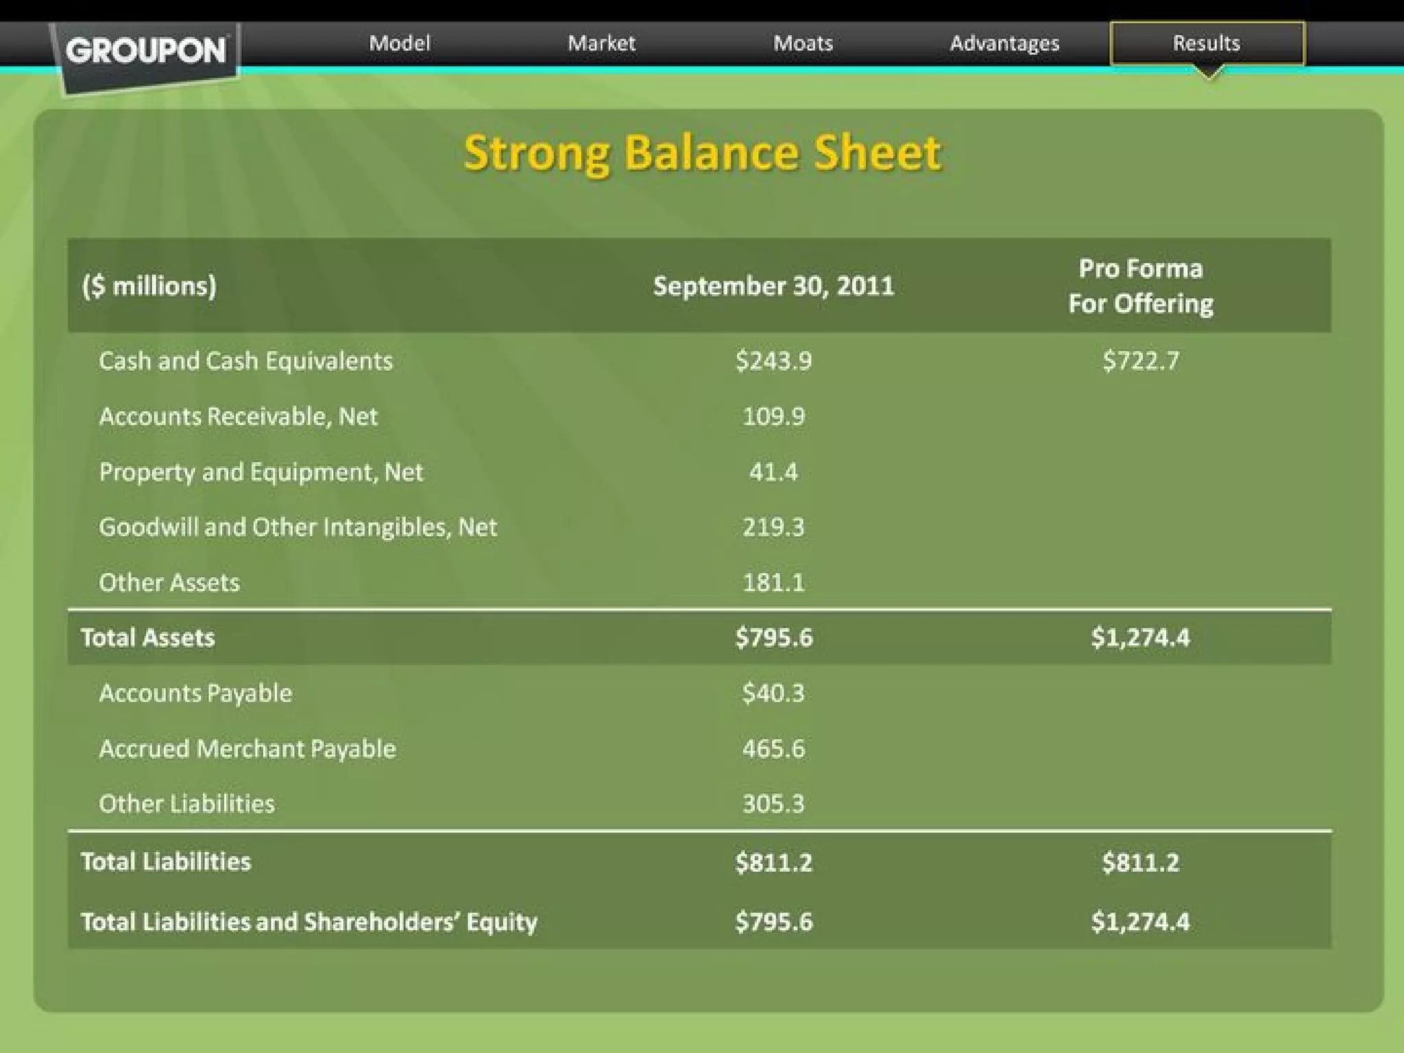The width and height of the screenshot is (1404, 1053).
Task: Select the September 30, 2011 column header
Action: click(773, 286)
